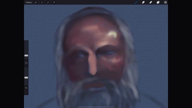Select the Eraser tool
This screenshot has height=108, width=192.
[151, 2]
